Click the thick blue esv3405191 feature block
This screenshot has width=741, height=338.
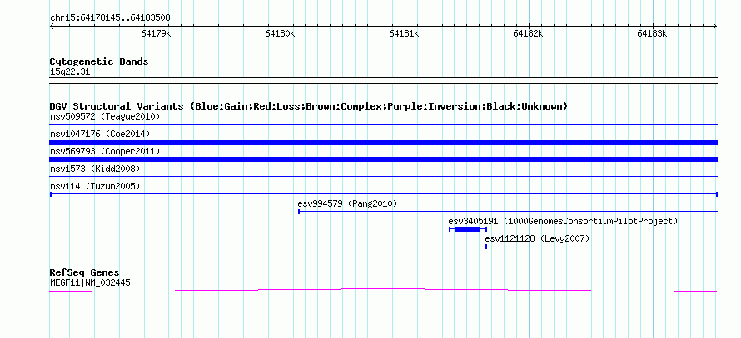468,229
